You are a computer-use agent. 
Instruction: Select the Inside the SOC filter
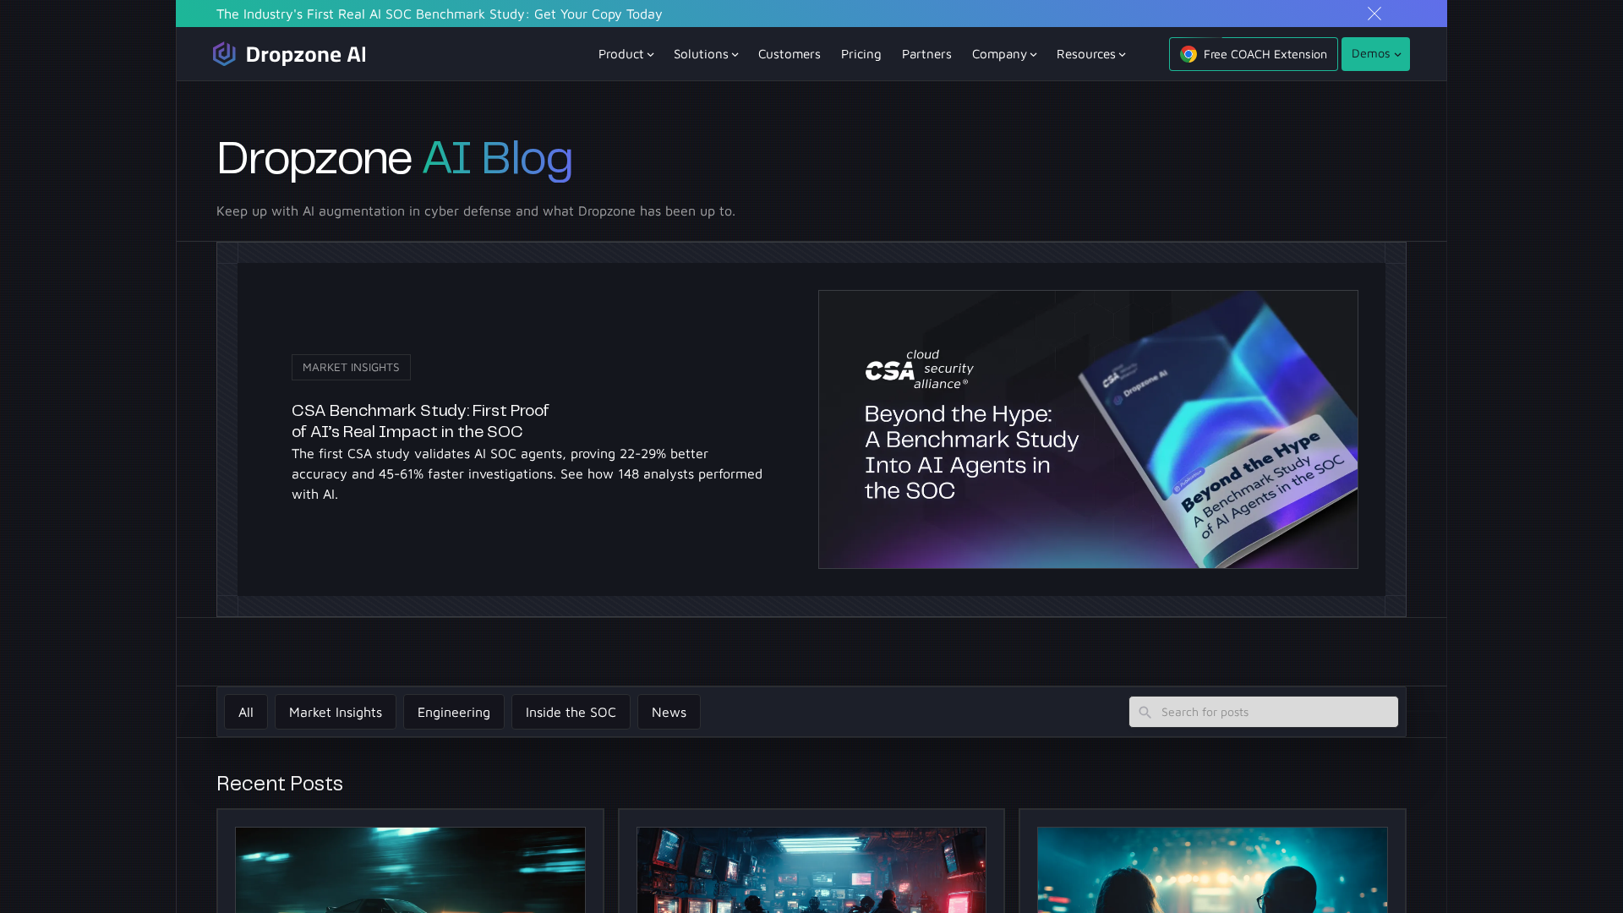click(571, 713)
